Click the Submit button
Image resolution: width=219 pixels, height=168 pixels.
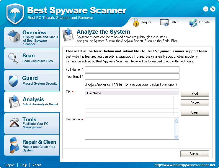pyautogui.click(x=195, y=154)
